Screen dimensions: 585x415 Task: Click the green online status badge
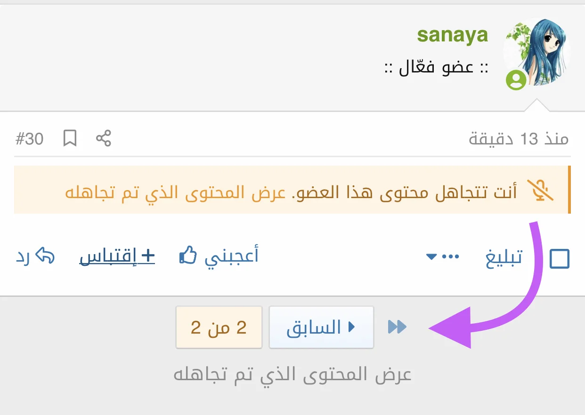(516, 80)
